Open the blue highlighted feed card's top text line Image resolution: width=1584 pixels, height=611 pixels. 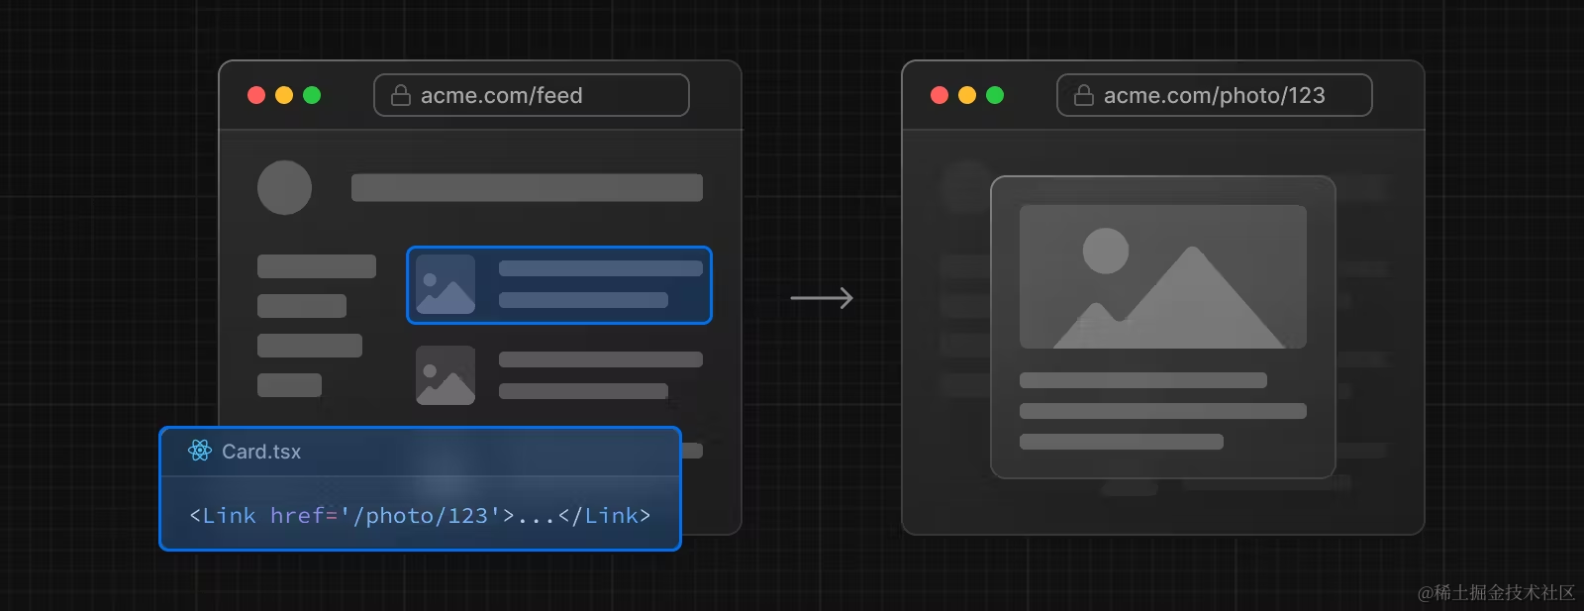click(x=600, y=268)
